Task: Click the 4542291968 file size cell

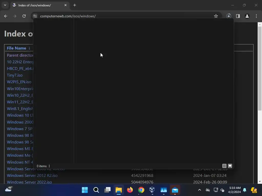Action: 142,176
